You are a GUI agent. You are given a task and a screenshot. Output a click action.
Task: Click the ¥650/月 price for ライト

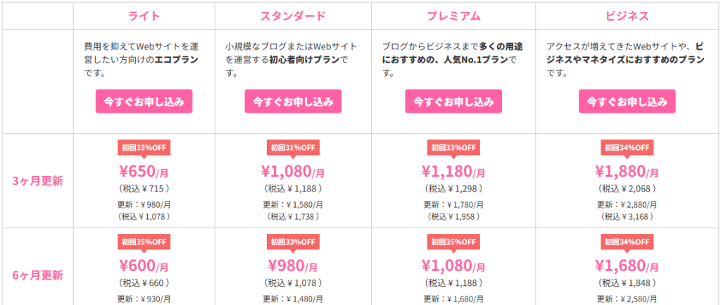(x=144, y=172)
